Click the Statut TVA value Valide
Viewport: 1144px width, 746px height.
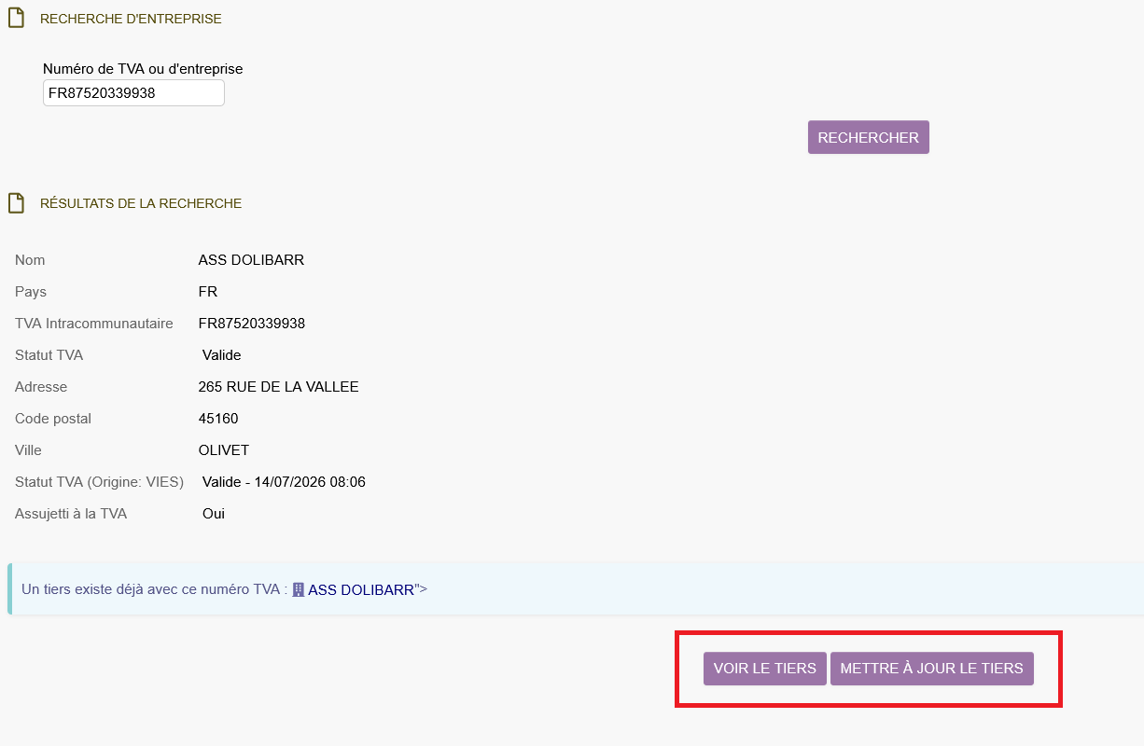[x=222, y=355]
